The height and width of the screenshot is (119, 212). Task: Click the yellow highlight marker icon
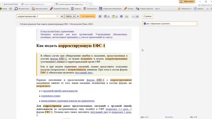coord(113,16)
